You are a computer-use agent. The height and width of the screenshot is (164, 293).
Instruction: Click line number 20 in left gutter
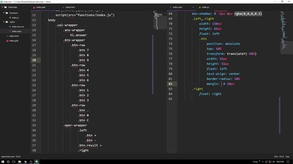[34, 60]
